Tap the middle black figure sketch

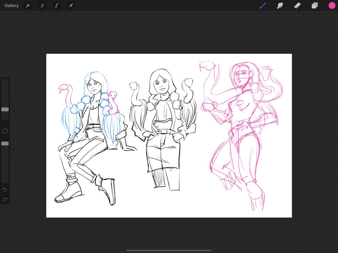click(x=163, y=129)
